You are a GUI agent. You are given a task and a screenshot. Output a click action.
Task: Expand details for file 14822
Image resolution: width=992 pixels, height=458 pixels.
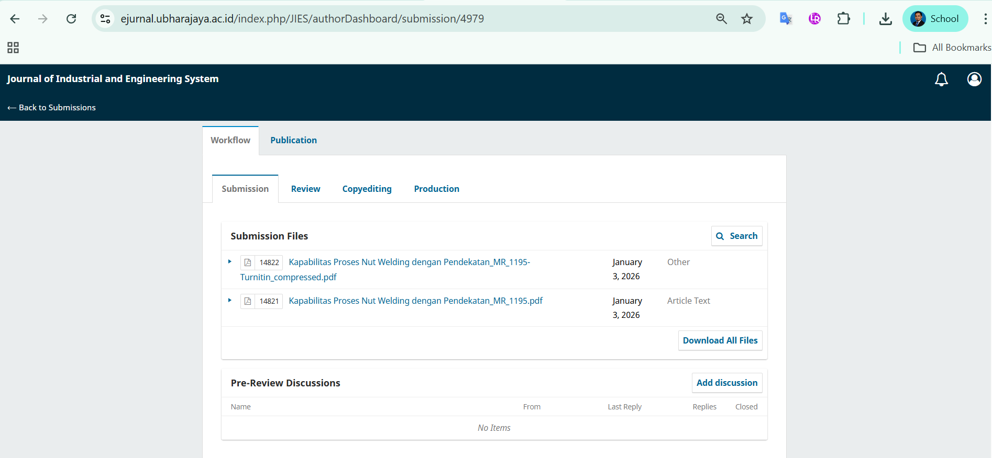click(x=229, y=261)
